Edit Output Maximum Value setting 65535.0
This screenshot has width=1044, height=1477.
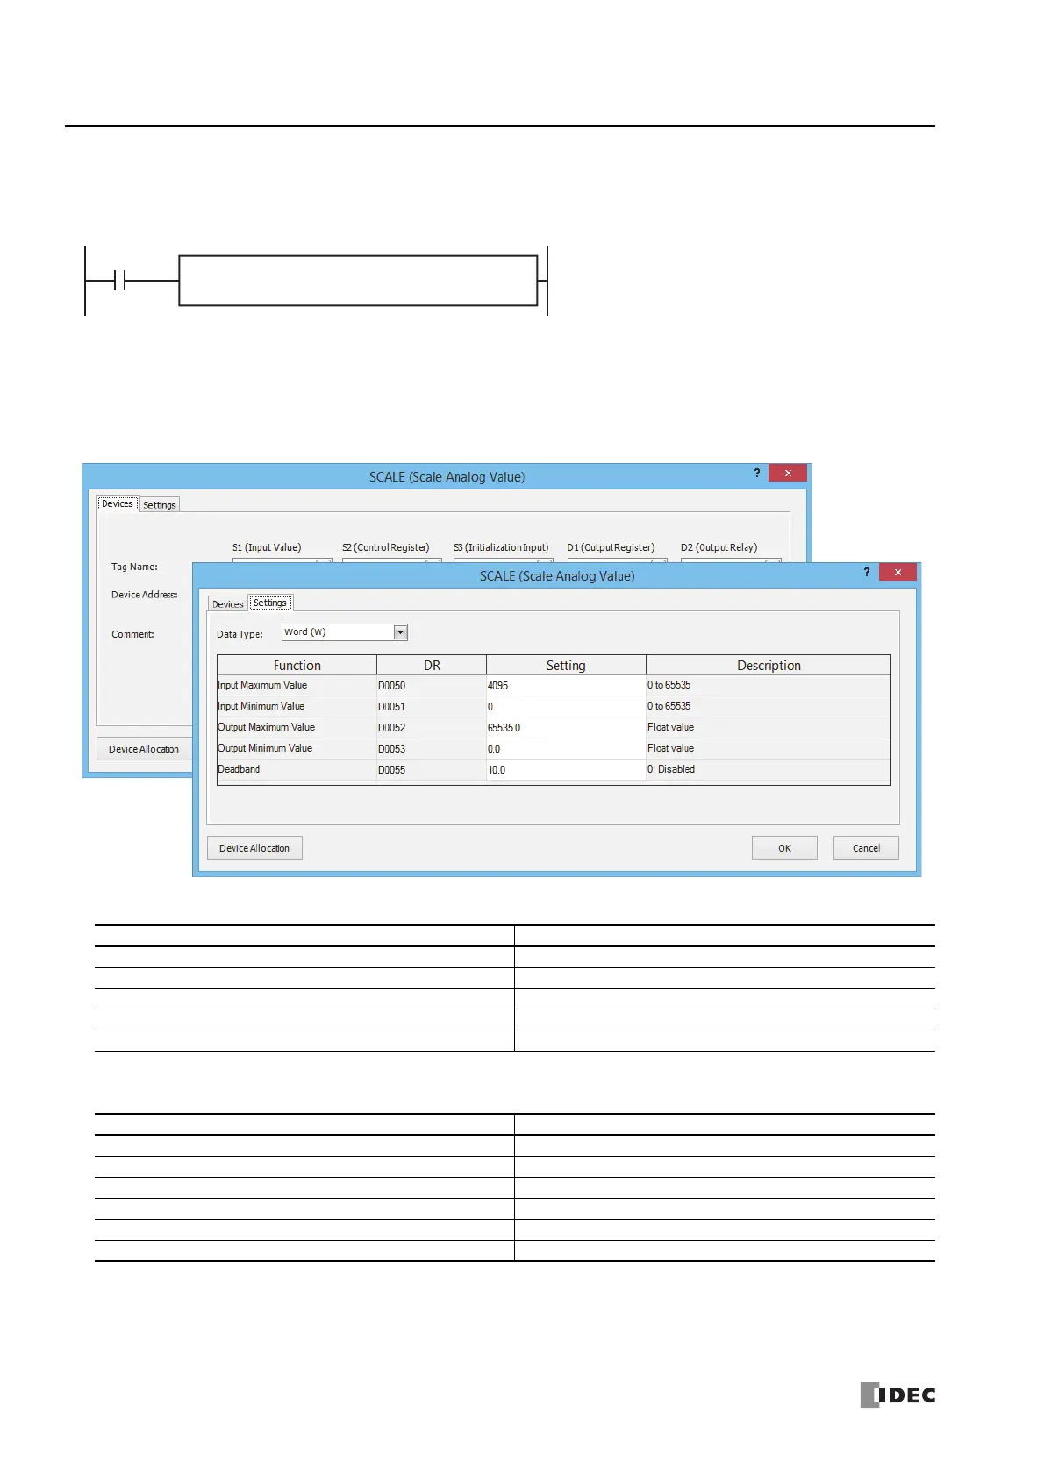pos(566,728)
